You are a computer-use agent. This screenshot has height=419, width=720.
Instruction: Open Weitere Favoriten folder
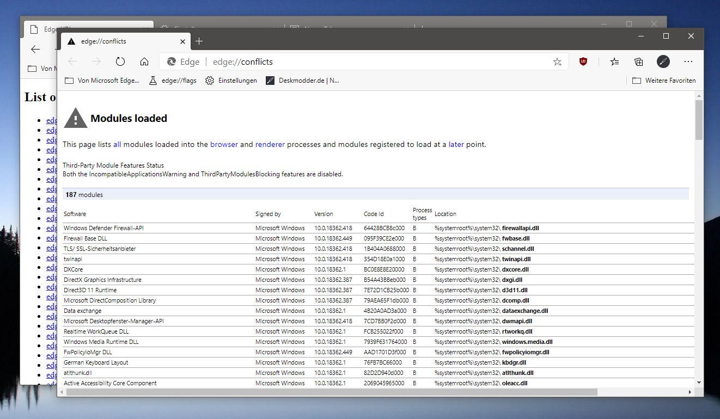tap(664, 81)
